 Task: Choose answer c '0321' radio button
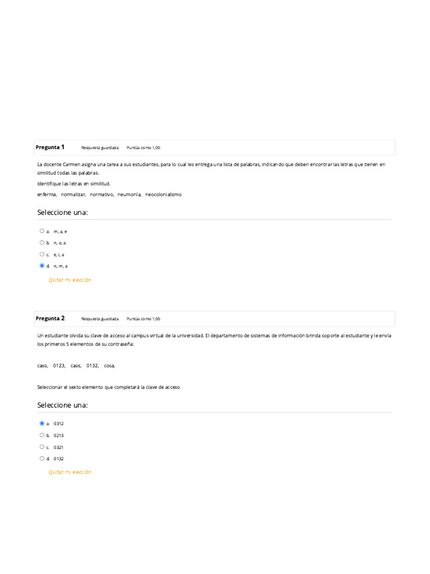pos(42,447)
